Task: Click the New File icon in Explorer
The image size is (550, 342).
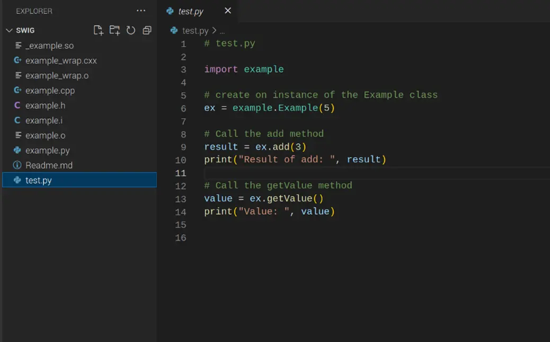Action: [x=98, y=30]
